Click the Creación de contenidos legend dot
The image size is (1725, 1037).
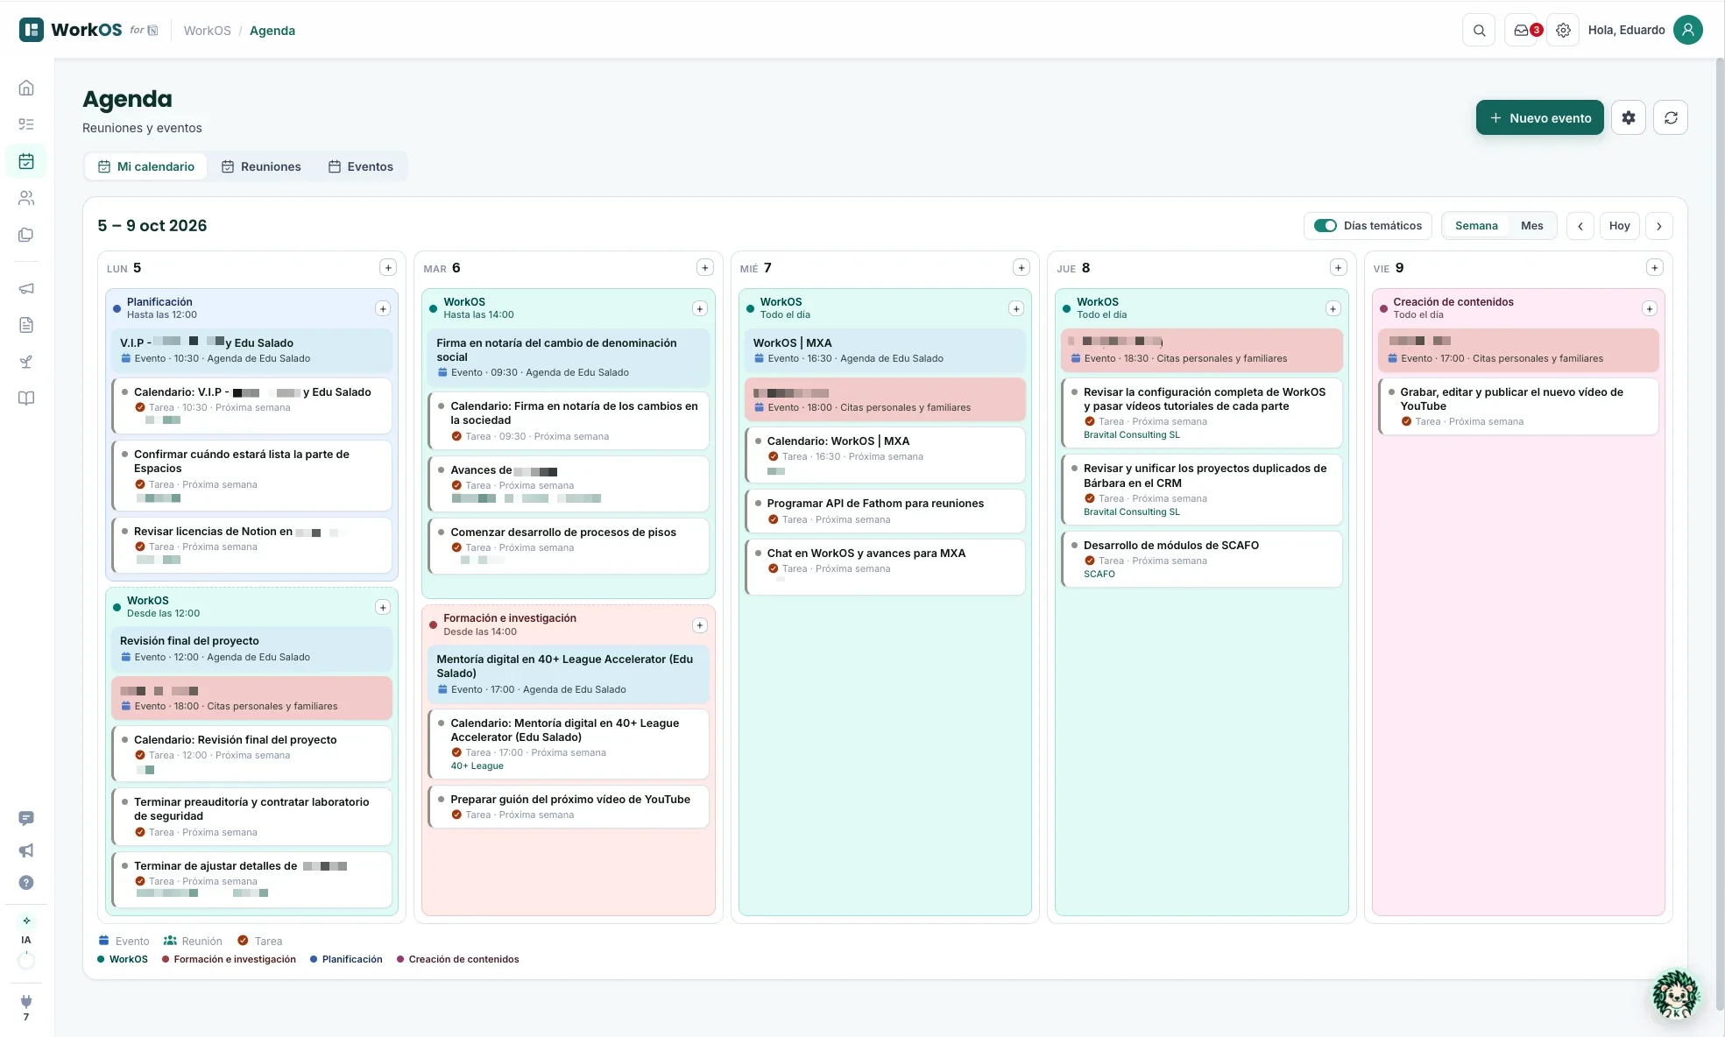(x=400, y=960)
